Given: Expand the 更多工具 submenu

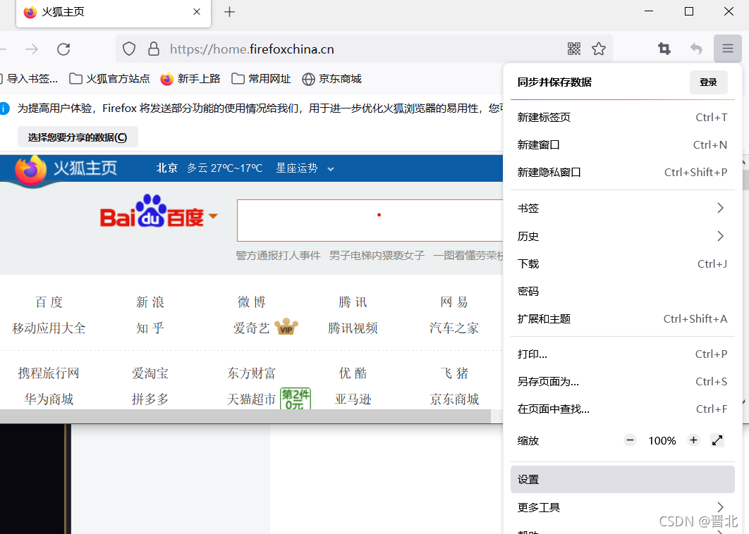Looking at the screenshot, I should click(x=623, y=507).
